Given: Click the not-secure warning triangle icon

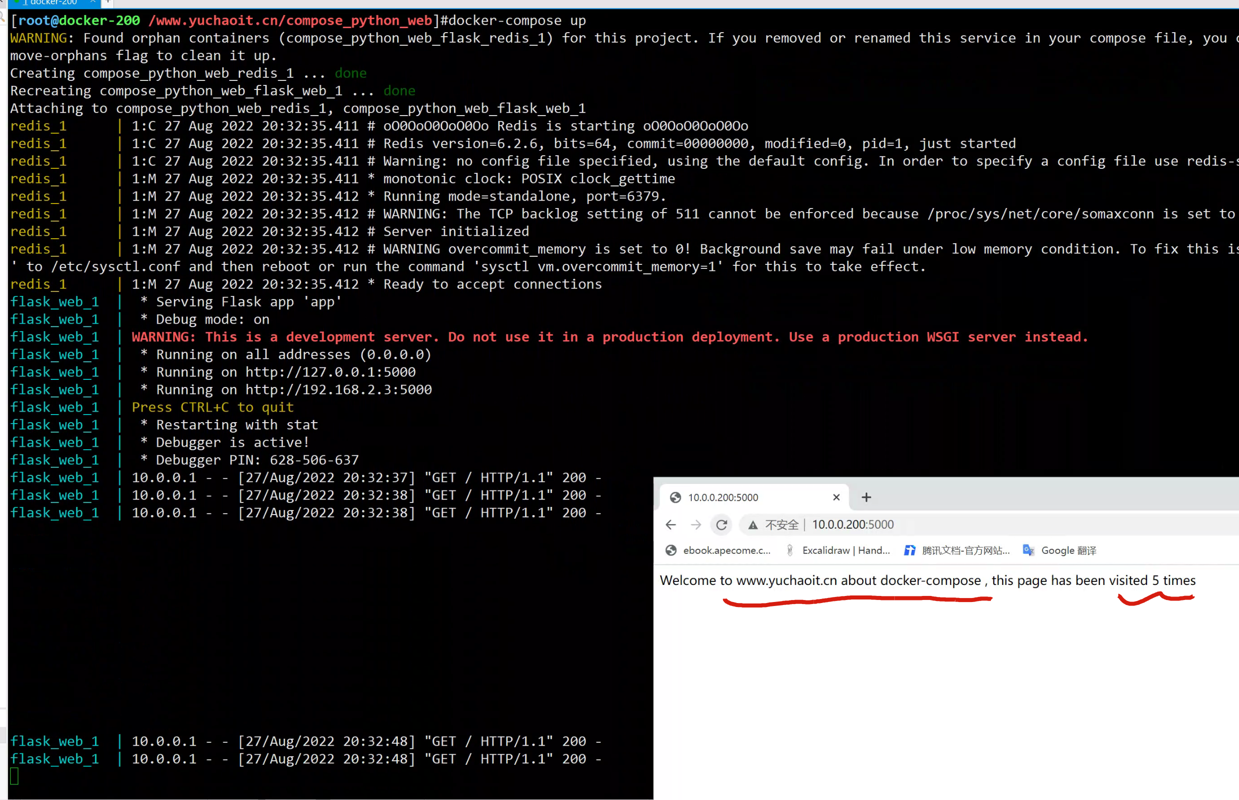Looking at the screenshot, I should pos(753,525).
